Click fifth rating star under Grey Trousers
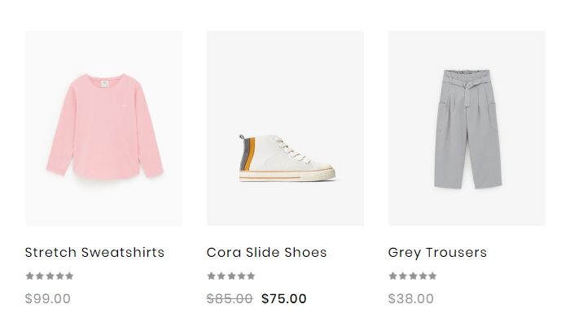 432,276
